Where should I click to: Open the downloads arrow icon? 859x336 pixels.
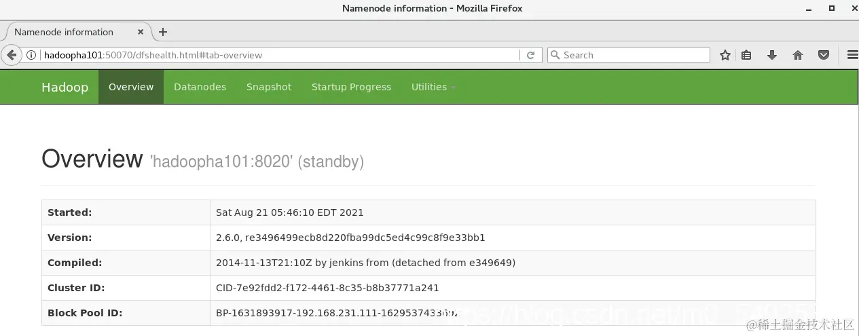tap(772, 55)
